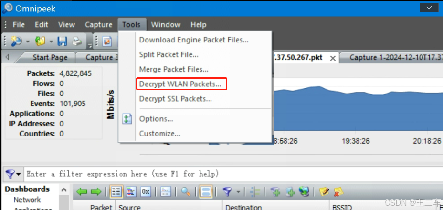Click the Options icon in menu

tap(127, 119)
